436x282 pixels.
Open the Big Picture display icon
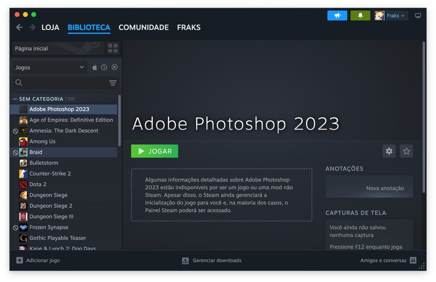[x=418, y=16]
